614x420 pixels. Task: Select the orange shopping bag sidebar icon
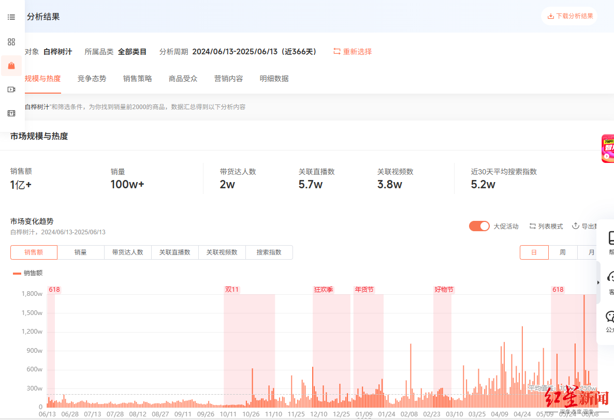[x=11, y=66]
